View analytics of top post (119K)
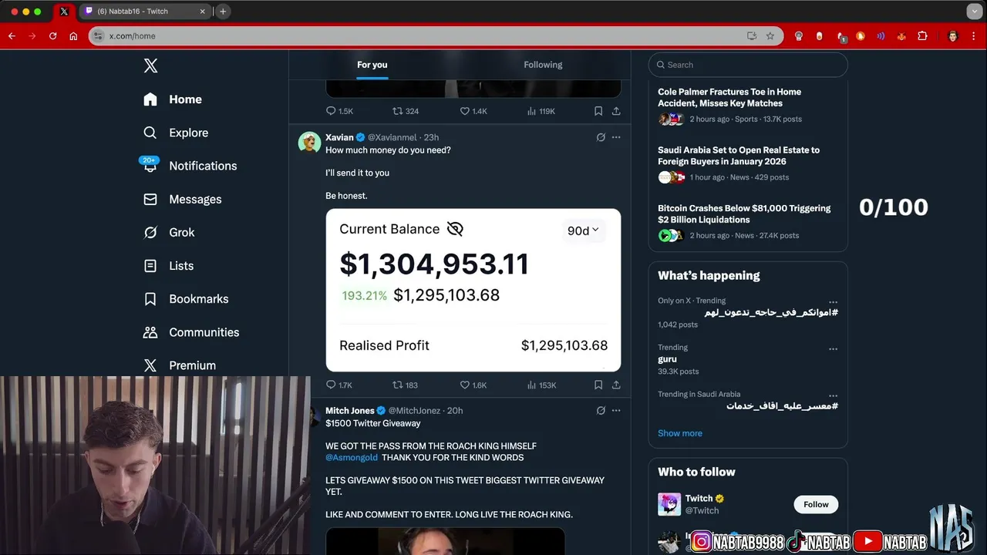This screenshot has height=555, width=987. (x=541, y=111)
